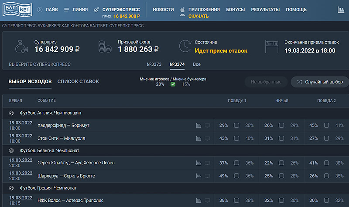Check Ничья for Сток Сити — Миллуолл
The image size is (349, 207).
point(281,138)
